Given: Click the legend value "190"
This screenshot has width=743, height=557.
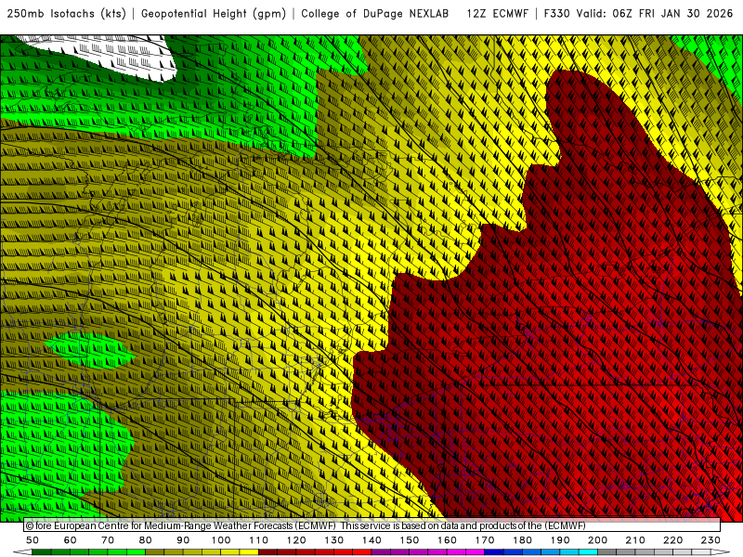Looking at the screenshot, I should click(x=560, y=540).
